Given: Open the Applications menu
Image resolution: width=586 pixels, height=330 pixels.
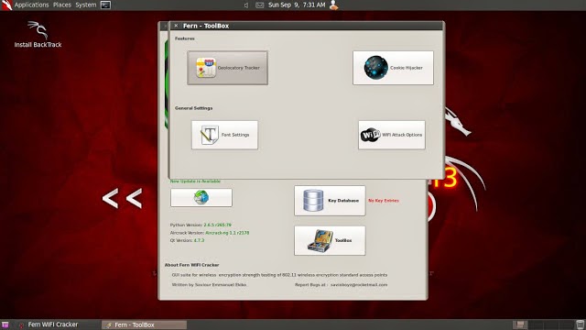Looking at the screenshot, I should pos(31,5).
